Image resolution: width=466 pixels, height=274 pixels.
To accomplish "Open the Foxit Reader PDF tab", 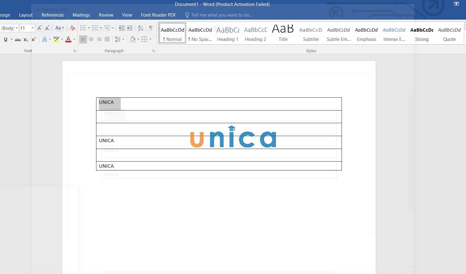I will [158, 15].
